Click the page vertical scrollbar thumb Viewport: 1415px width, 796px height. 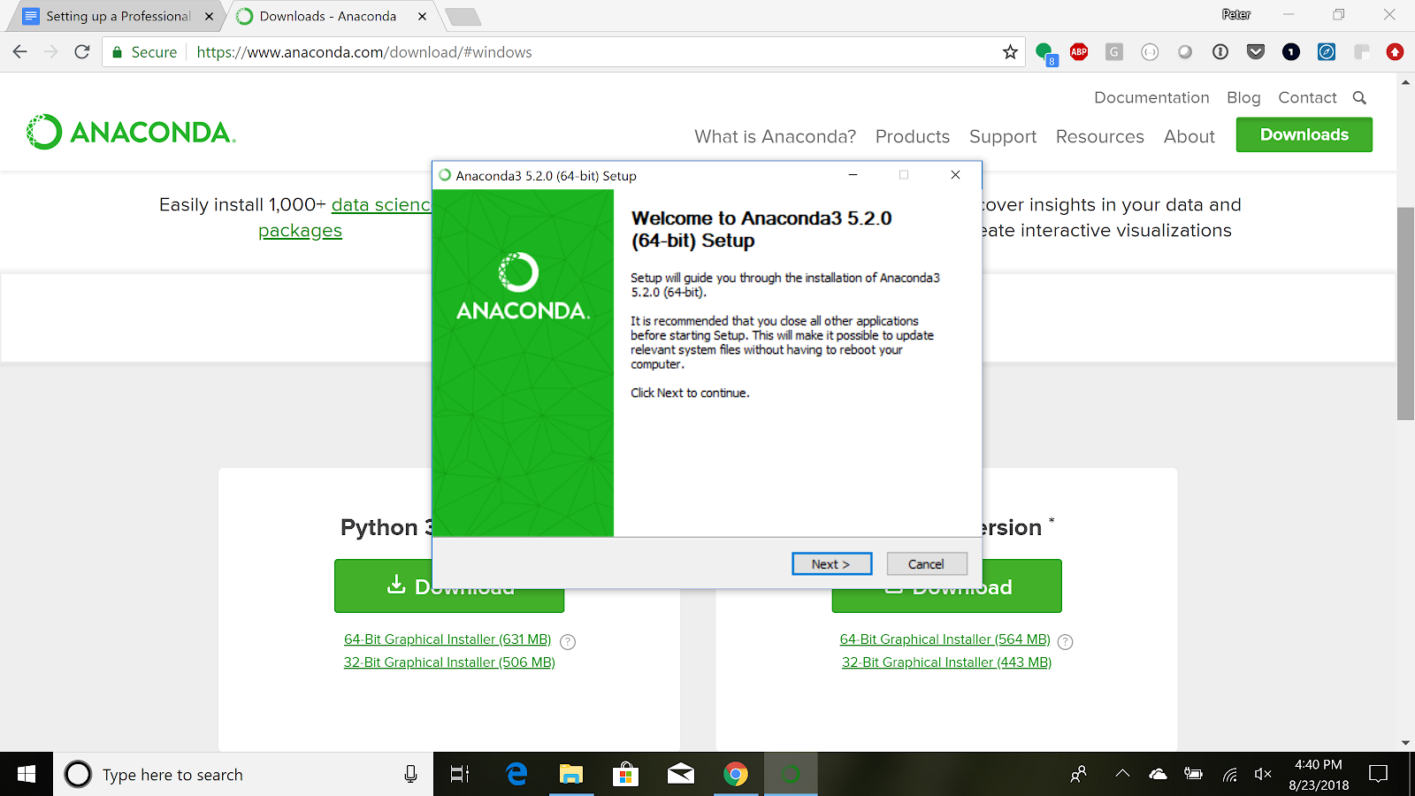point(1405,314)
